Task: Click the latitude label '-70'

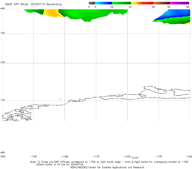Action: 2,62
